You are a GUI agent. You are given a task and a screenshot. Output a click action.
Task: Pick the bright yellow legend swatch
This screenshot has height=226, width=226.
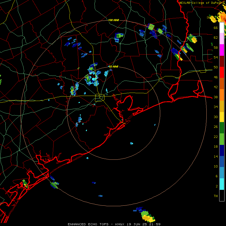(222, 117)
